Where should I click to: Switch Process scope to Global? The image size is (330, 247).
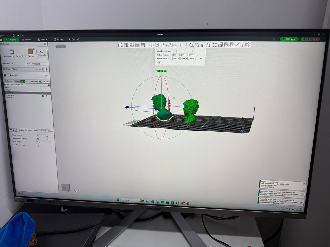[17, 81]
